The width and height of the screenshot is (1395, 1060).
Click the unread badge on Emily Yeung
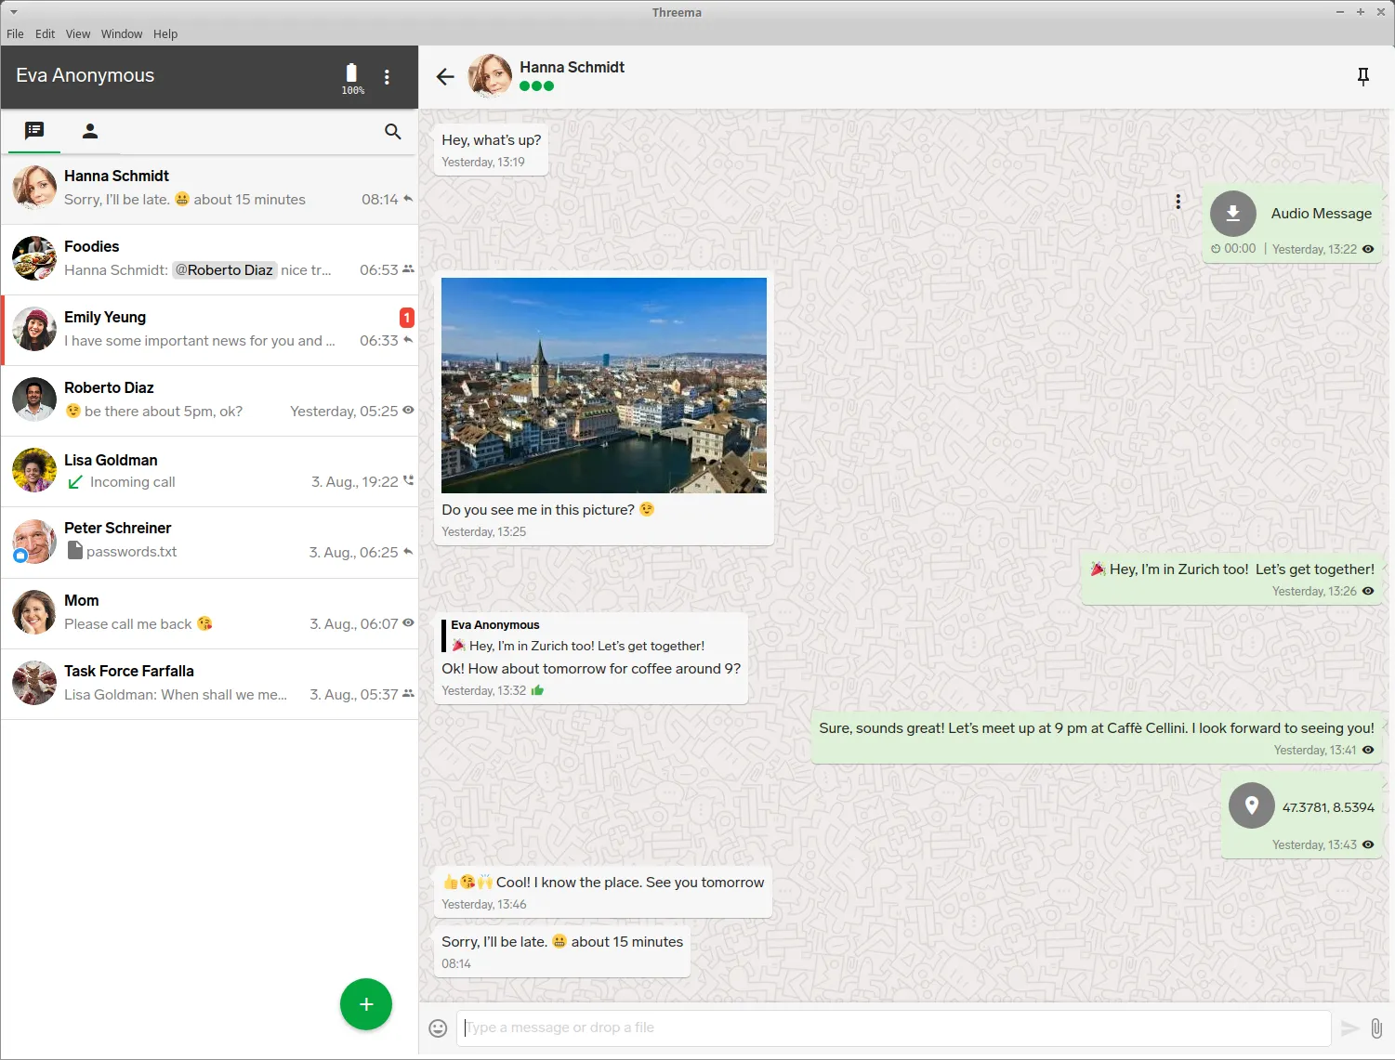tap(406, 318)
